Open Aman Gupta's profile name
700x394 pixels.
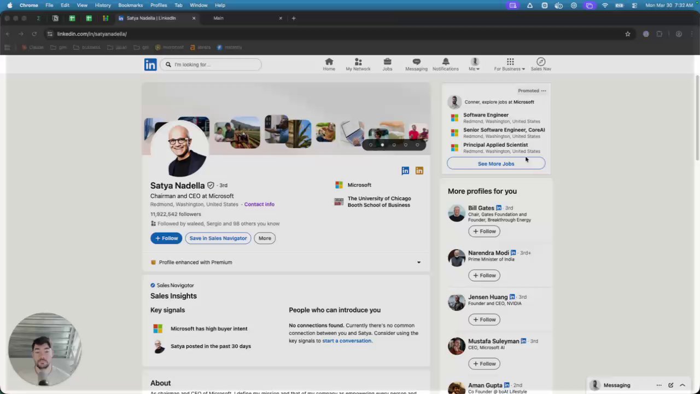point(485,385)
